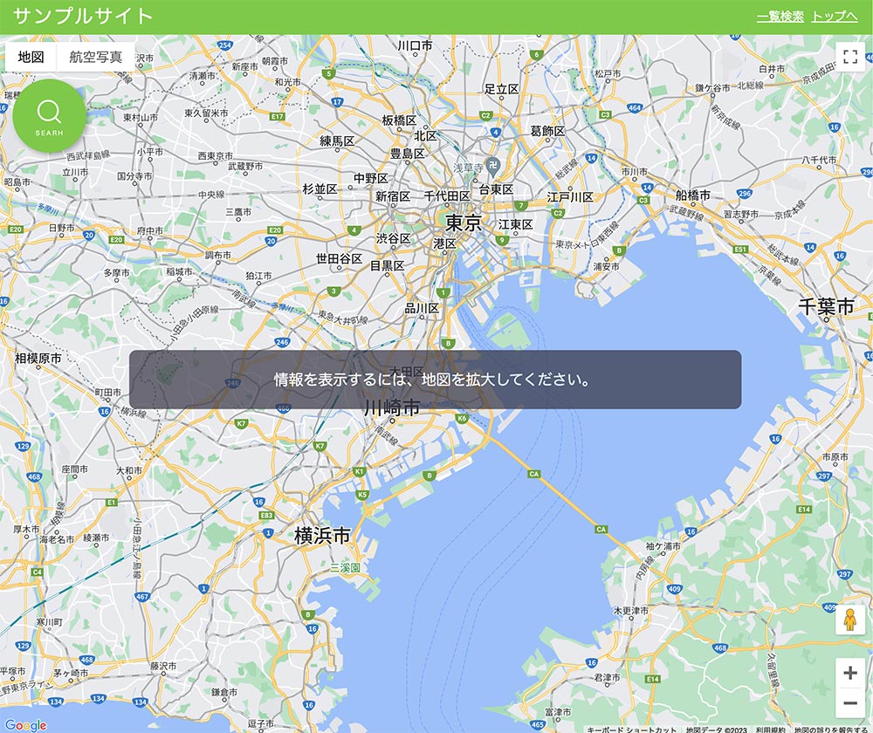This screenshot has height=733, width=873.
Task: Go to トップへ link
Action: [834, 16]
